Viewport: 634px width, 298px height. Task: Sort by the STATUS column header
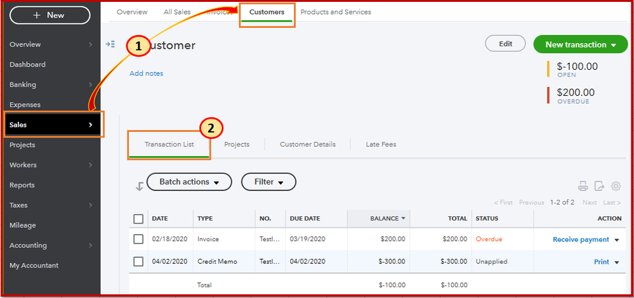coord(487,219)
